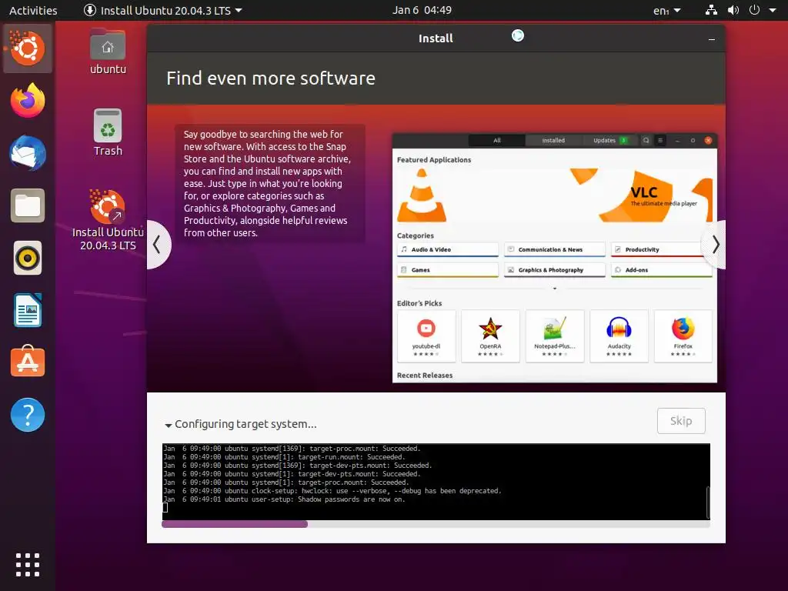Show Applications grid button
This screenshot has height=591, width=788.
pyautogui.click(x=28, y=565)
